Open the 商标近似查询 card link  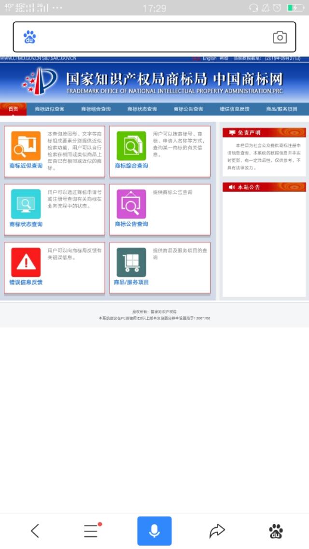pyautogui.click(x=26, y=166)
